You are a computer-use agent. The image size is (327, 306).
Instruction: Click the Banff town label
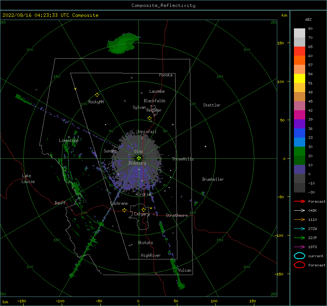pyautogui.click(x=60, y=203)
